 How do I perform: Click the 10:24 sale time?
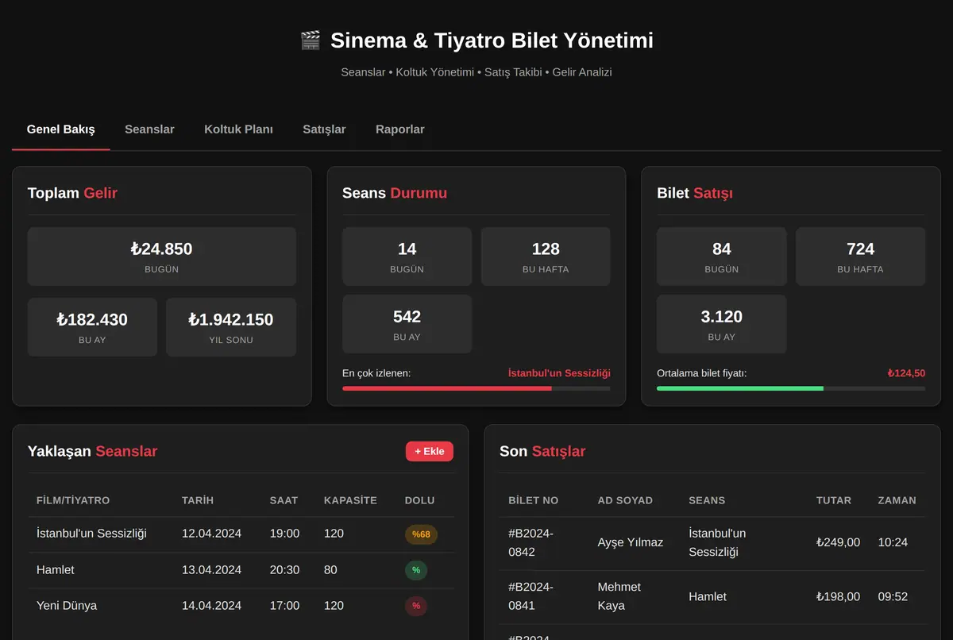click(893, 542)
